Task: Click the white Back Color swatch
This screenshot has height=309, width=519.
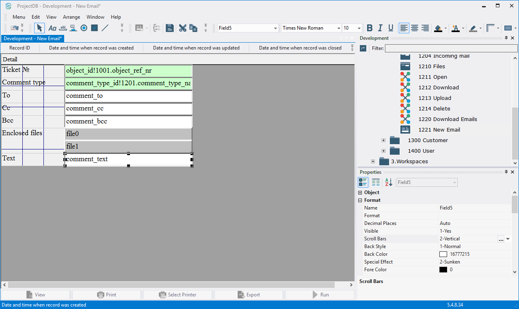Action: pyautogui.click(x=443, y=254)
